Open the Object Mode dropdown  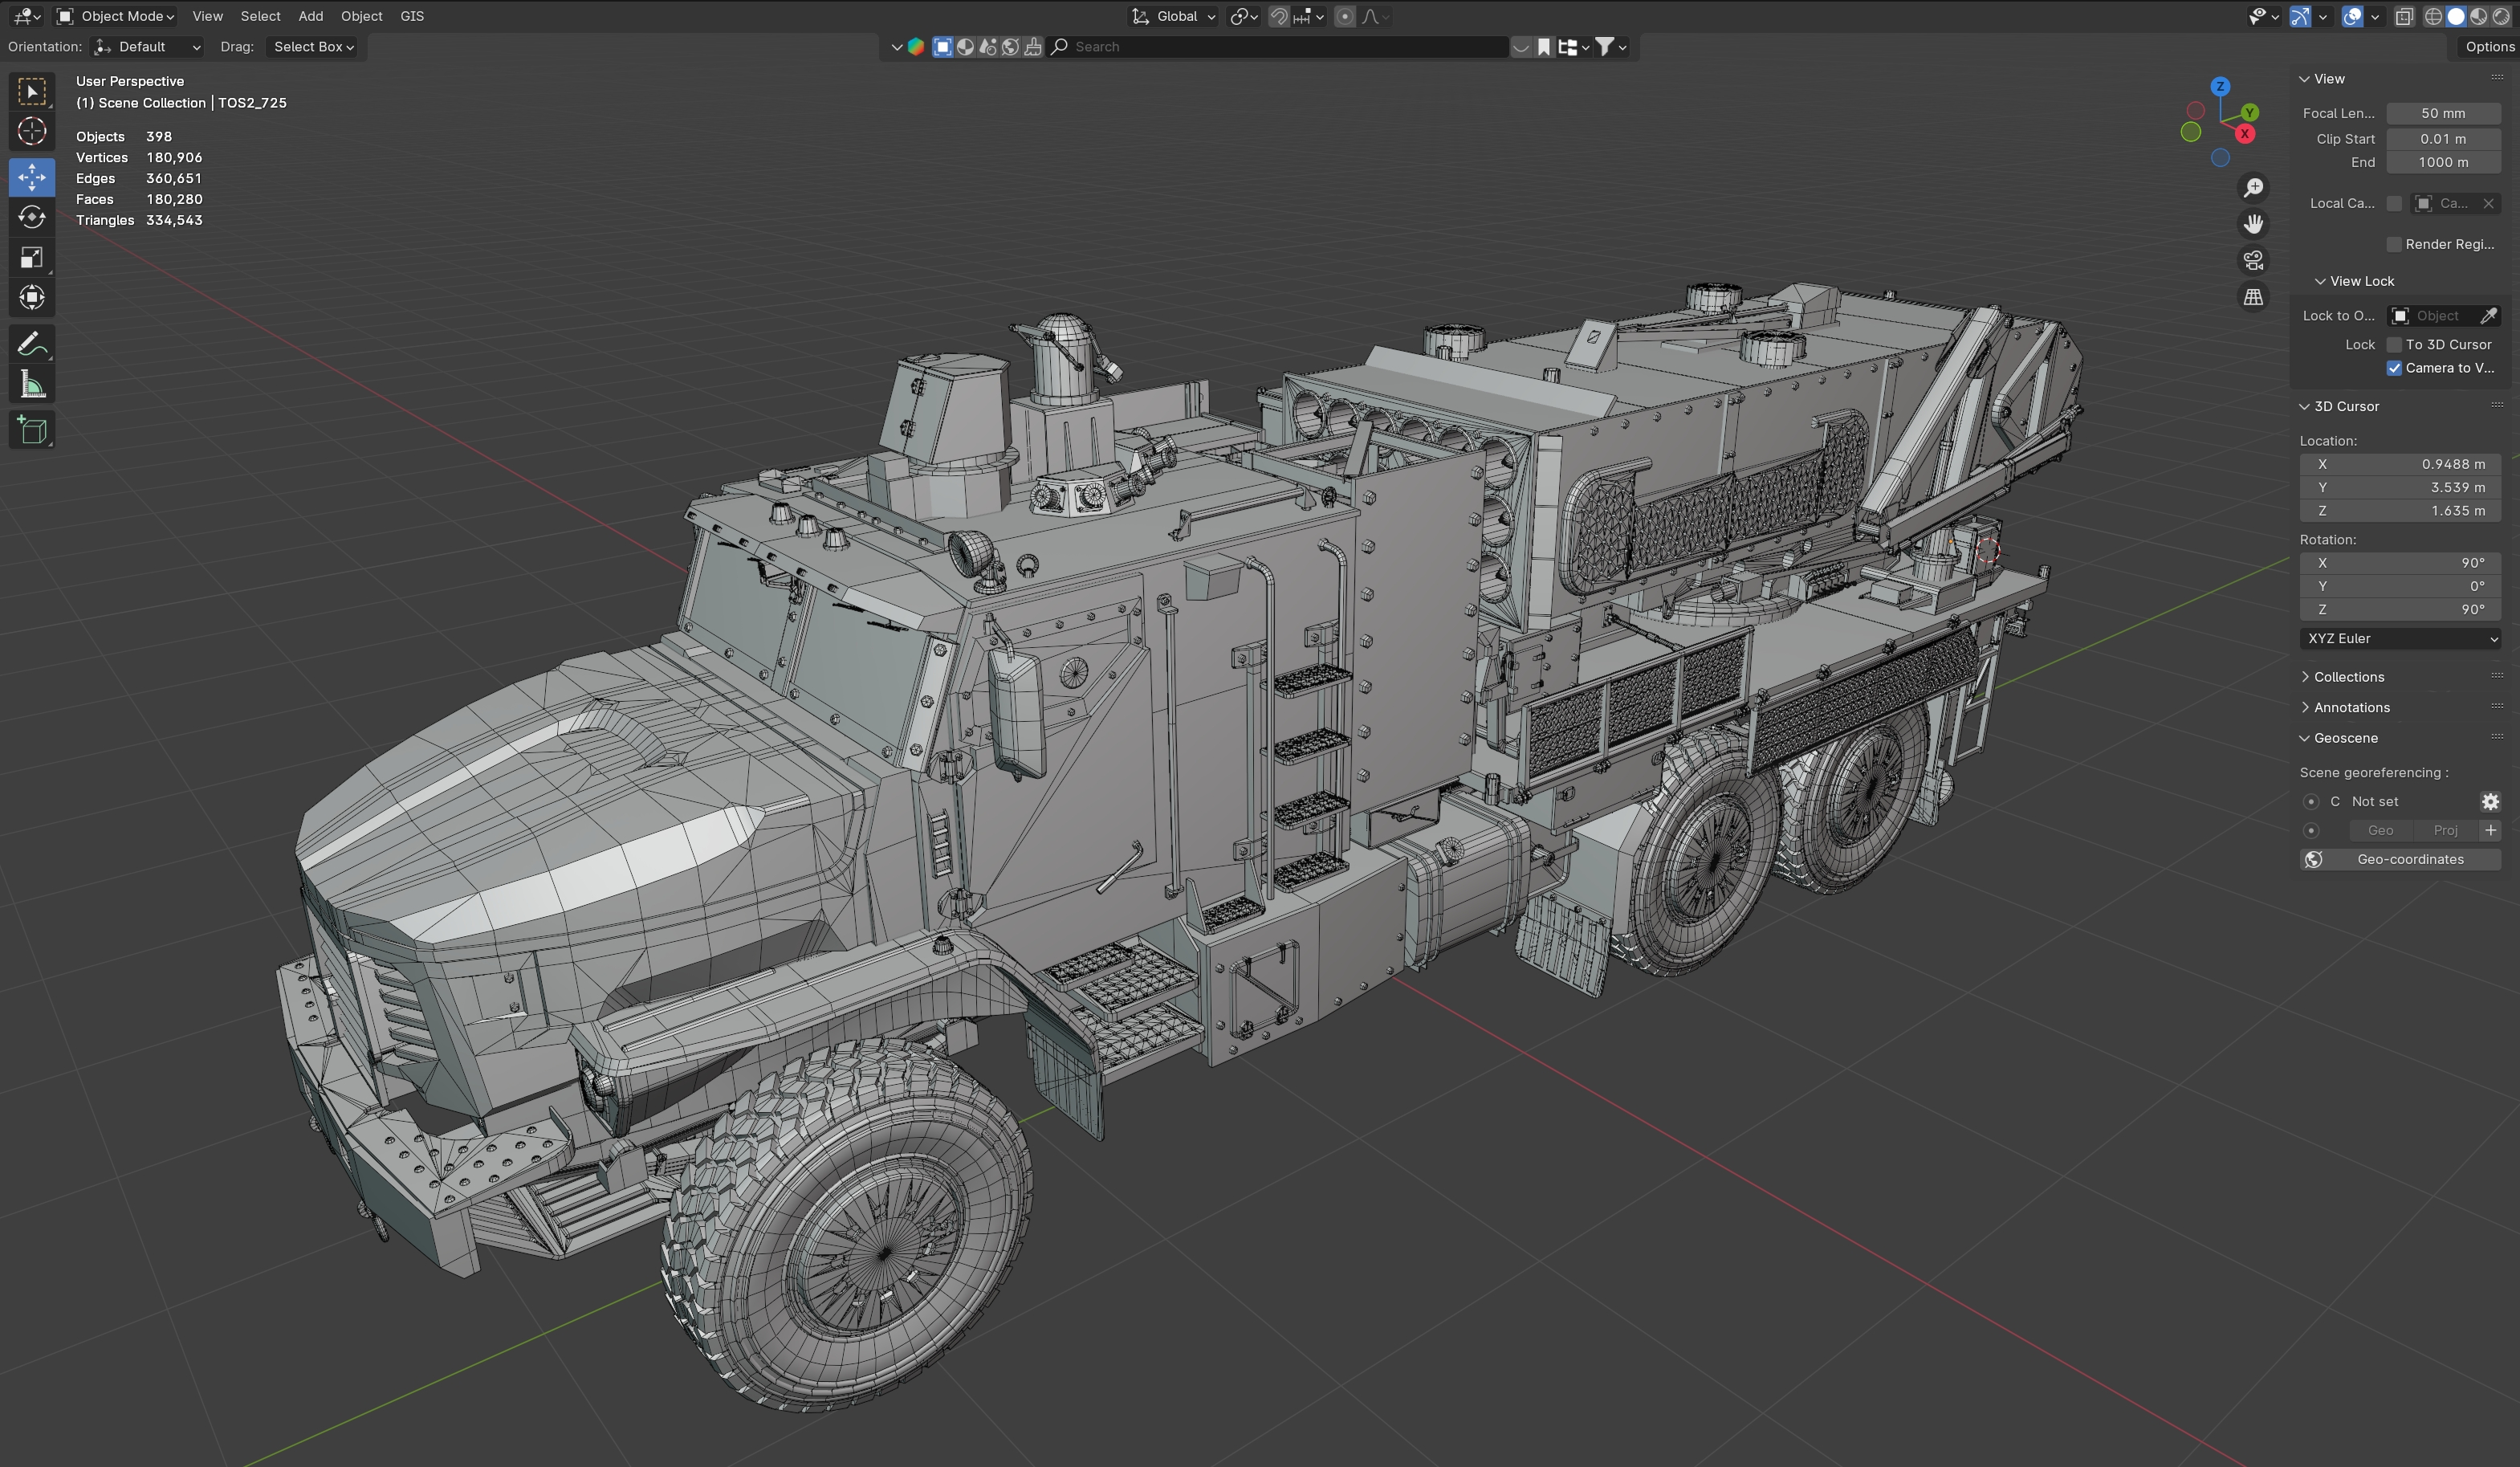coord(115,16)
